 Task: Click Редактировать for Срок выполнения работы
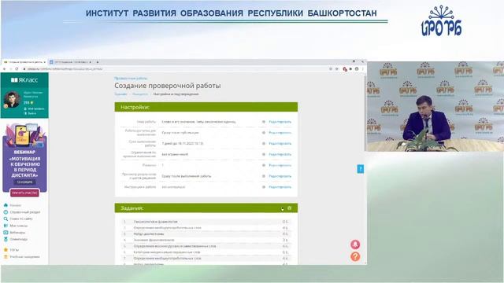pyautogui.click(x=280, y=143)
